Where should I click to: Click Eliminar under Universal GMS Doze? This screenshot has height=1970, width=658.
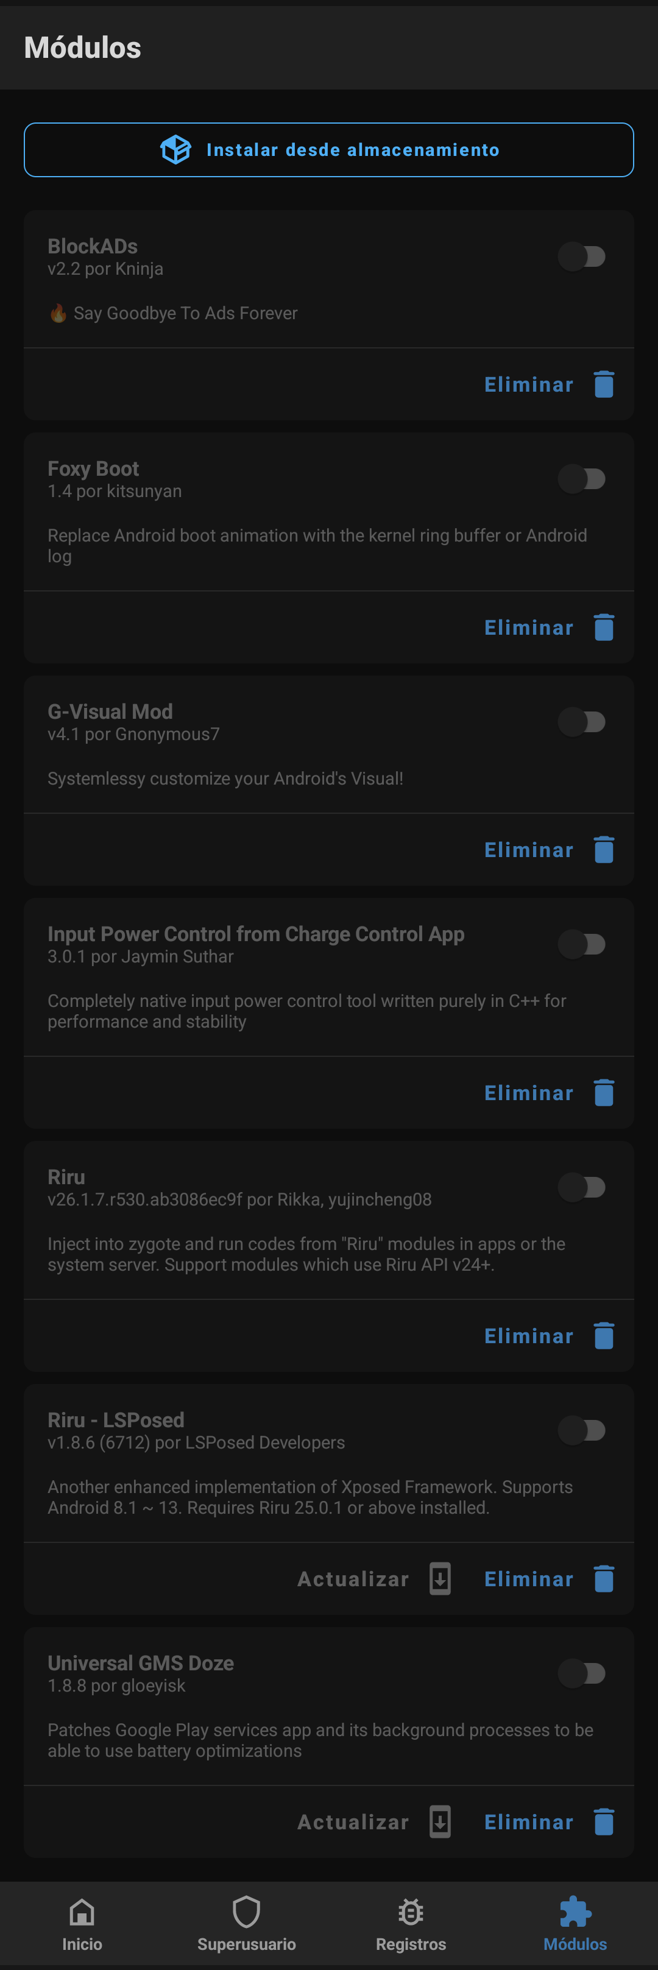coord(528,1821)
